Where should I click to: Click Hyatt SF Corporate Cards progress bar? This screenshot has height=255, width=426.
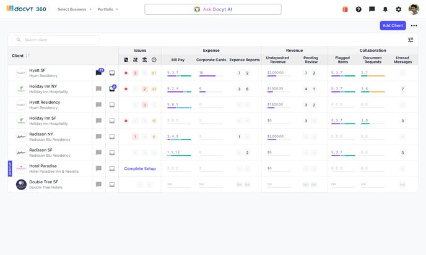[211, 76]
